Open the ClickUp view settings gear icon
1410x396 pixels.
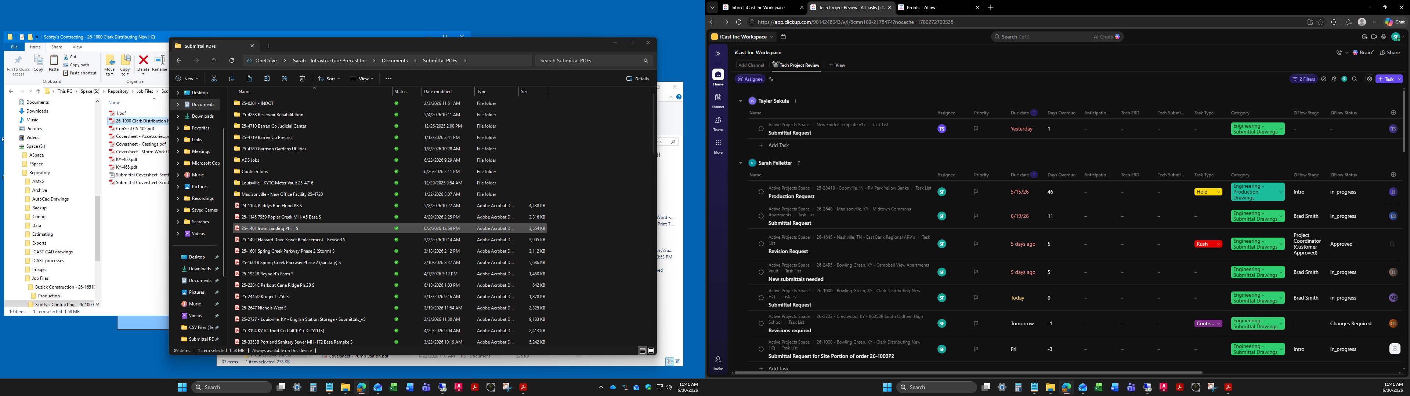point(1370,79)
